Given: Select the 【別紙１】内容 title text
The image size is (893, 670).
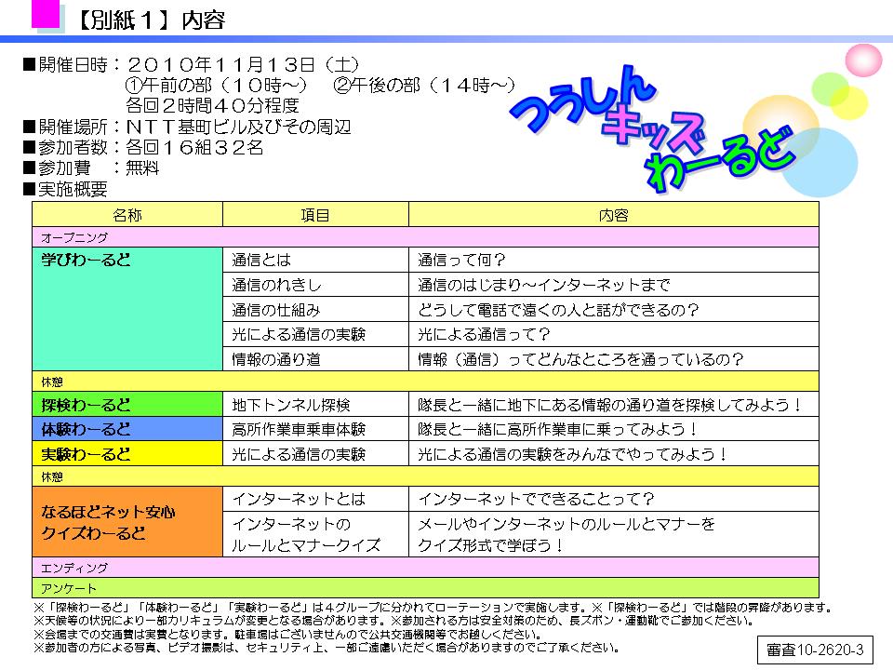Looking at the screenshot, I should point(151,20).
